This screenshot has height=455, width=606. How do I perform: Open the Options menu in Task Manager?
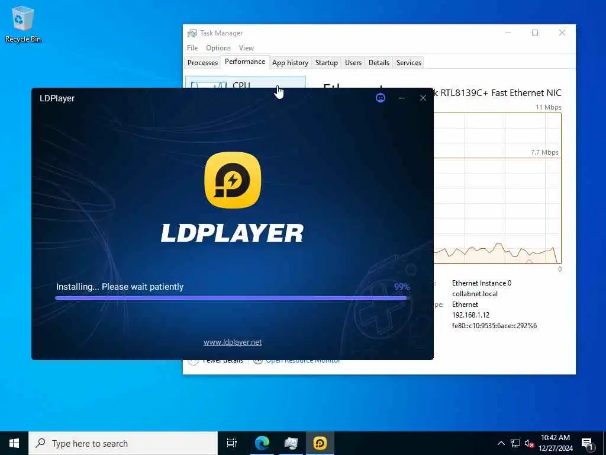point(218,48)
